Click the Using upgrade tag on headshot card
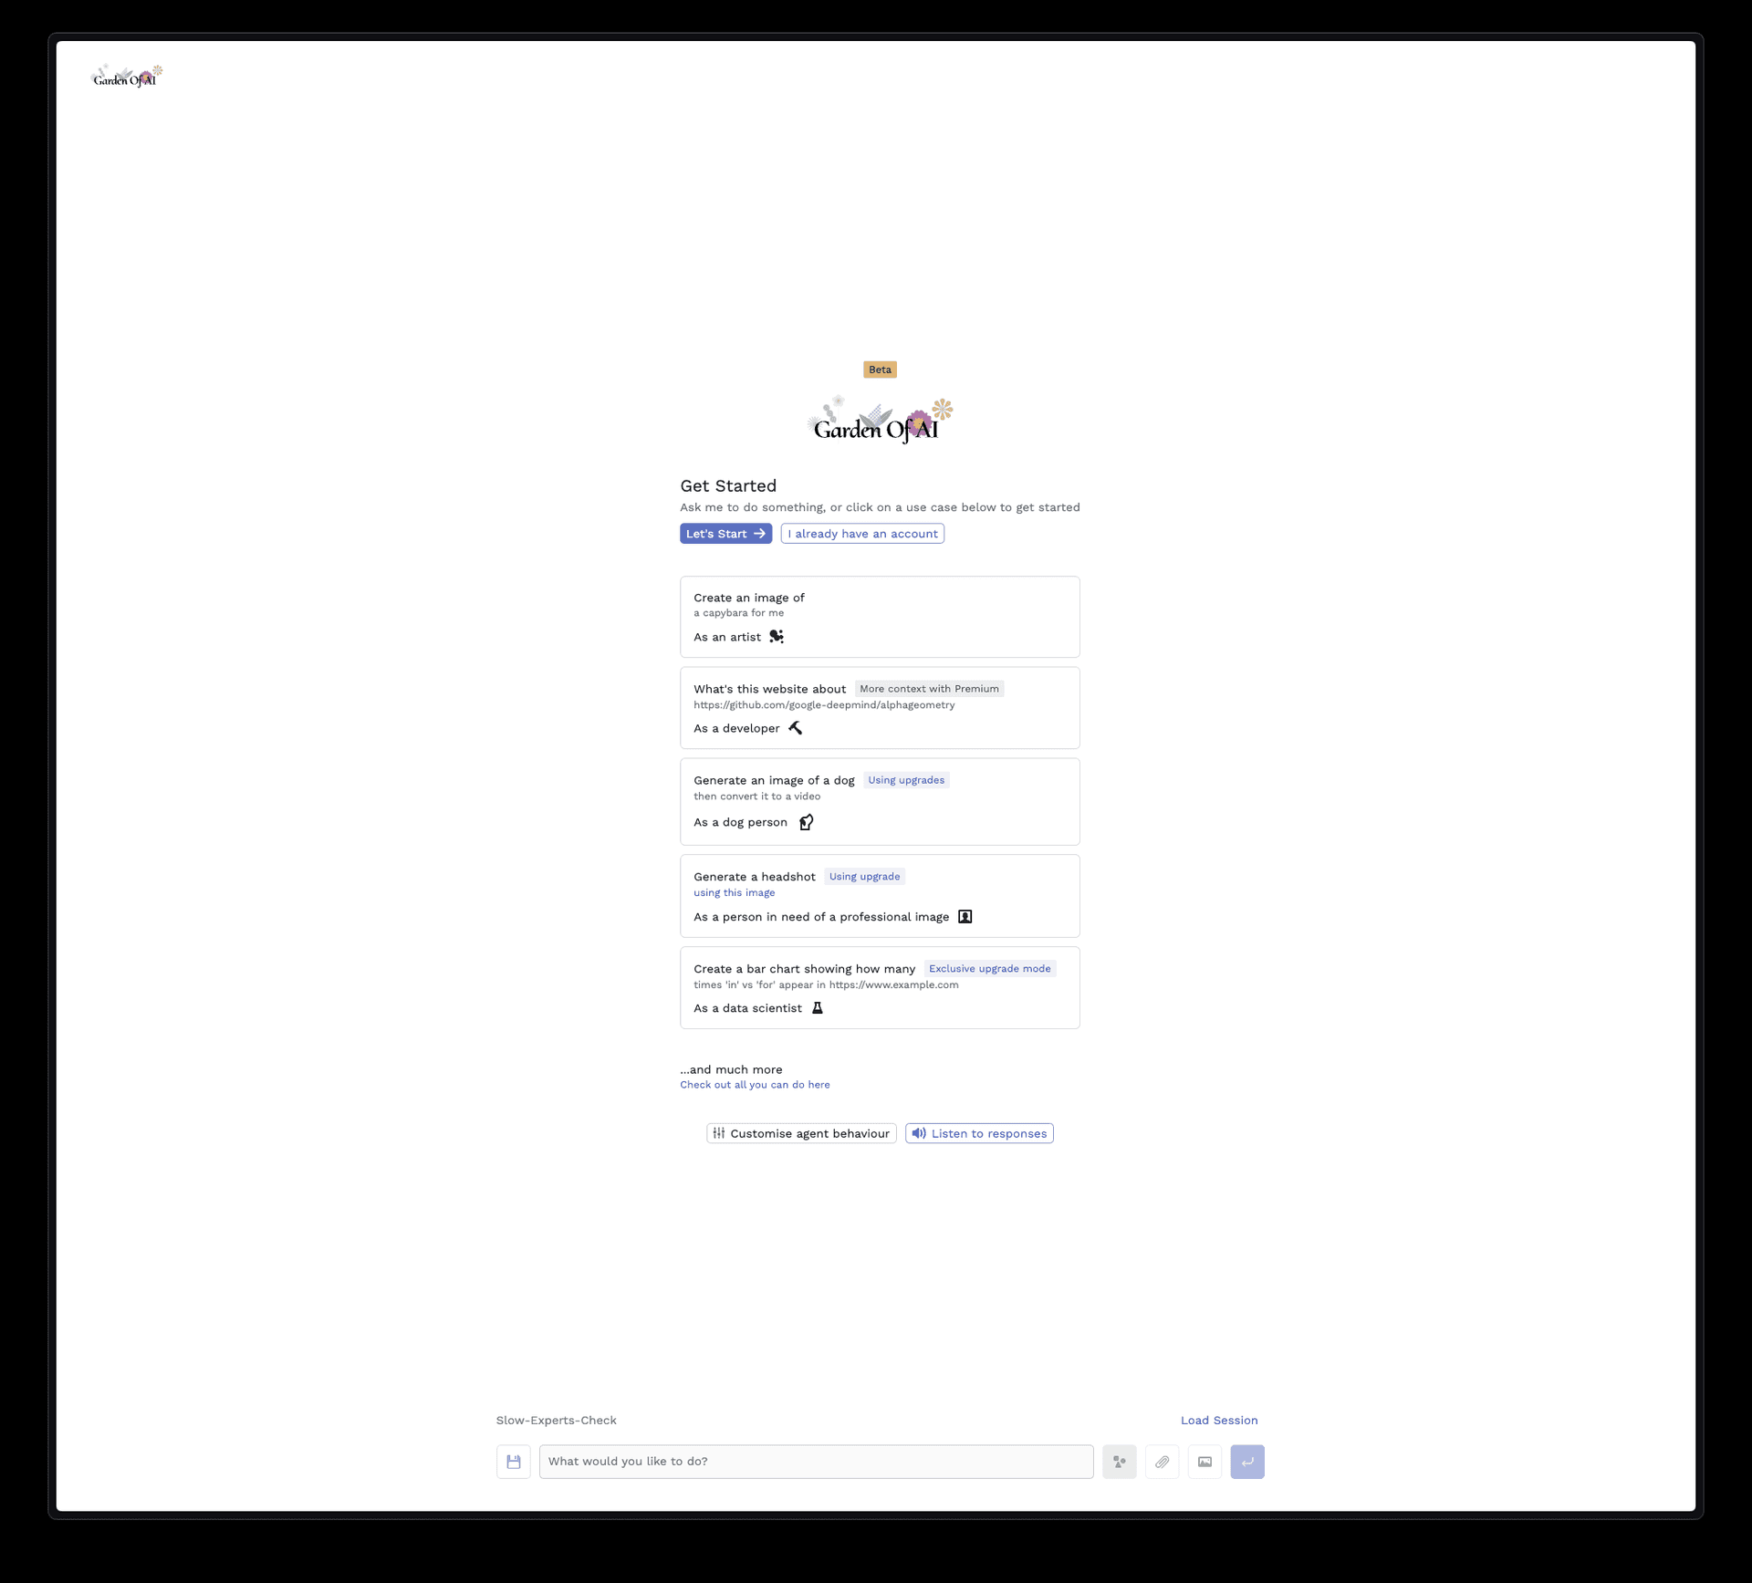1752x1583 pixels. point(864,877)
